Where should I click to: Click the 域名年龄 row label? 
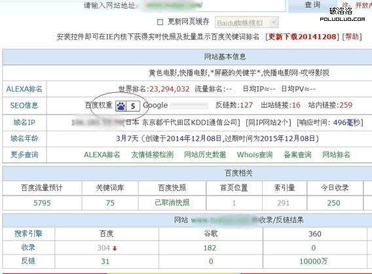(24, 138)
